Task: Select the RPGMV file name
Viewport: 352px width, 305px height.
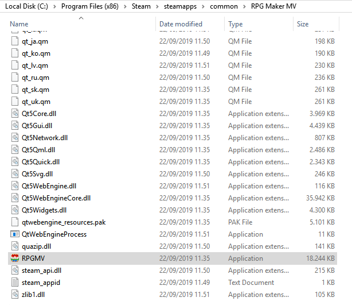Action: click(x=33, y=258)
